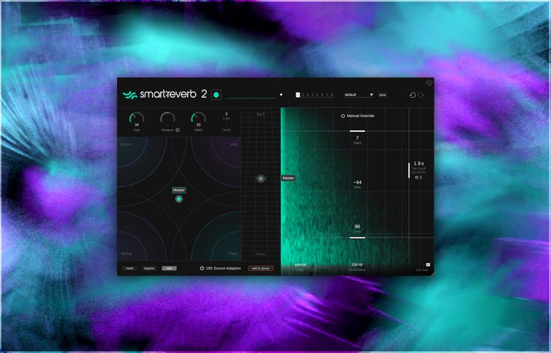The width and height of the screenshot is (551, 353).
Task: Click the bypass button
Action: click(x=149, y=268)
